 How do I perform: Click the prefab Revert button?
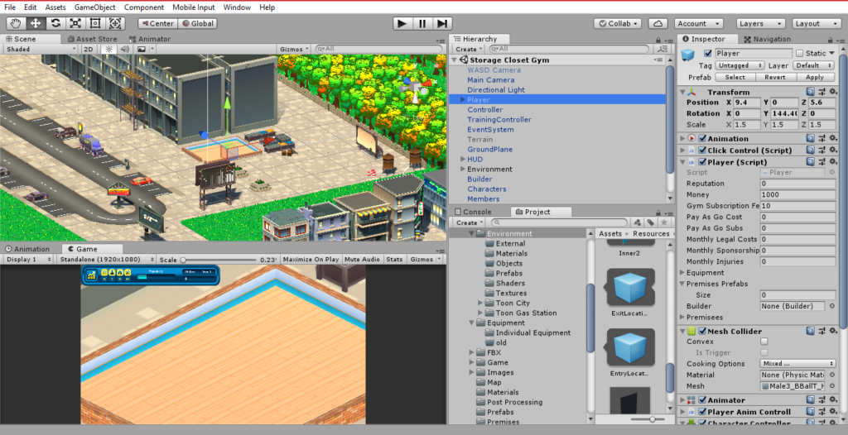tap(774, 77)
